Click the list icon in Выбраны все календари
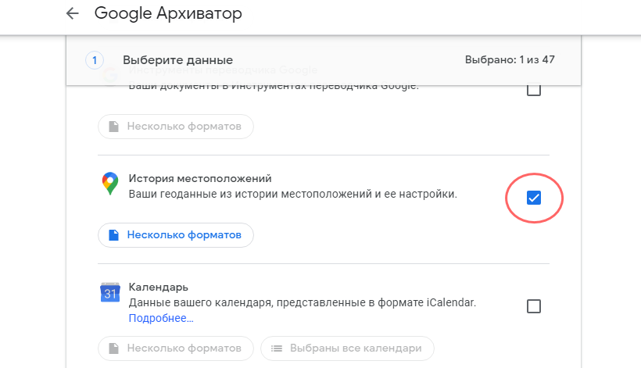 click(x=277, y=348)
